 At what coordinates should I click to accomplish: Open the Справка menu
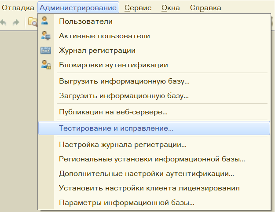click(205, 8)
